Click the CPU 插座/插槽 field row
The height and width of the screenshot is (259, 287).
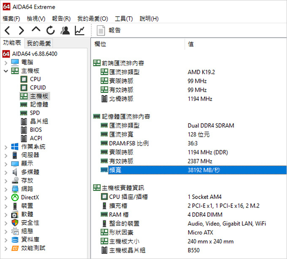[193, 197]
